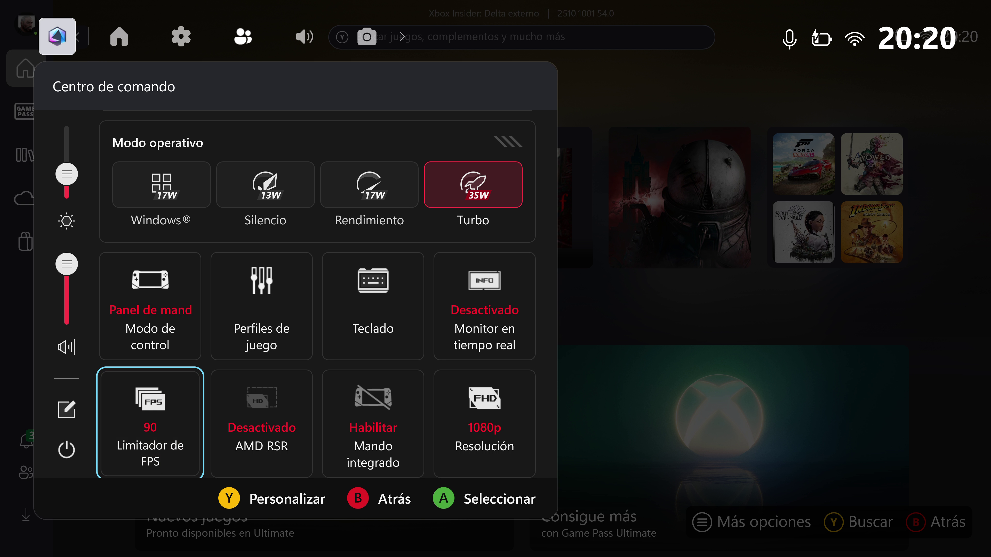This screenshot has height=557, width=991.
Task: Adjust the volume slider in left sidebar
Action: pos(67,264)
